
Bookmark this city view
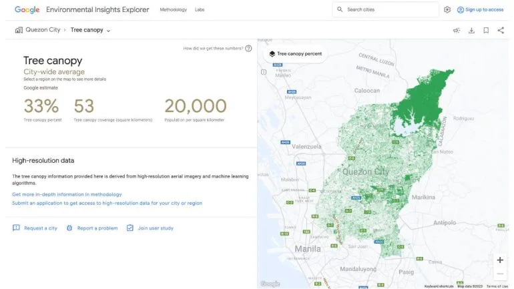pyautogui.click(x=486, y=31)
